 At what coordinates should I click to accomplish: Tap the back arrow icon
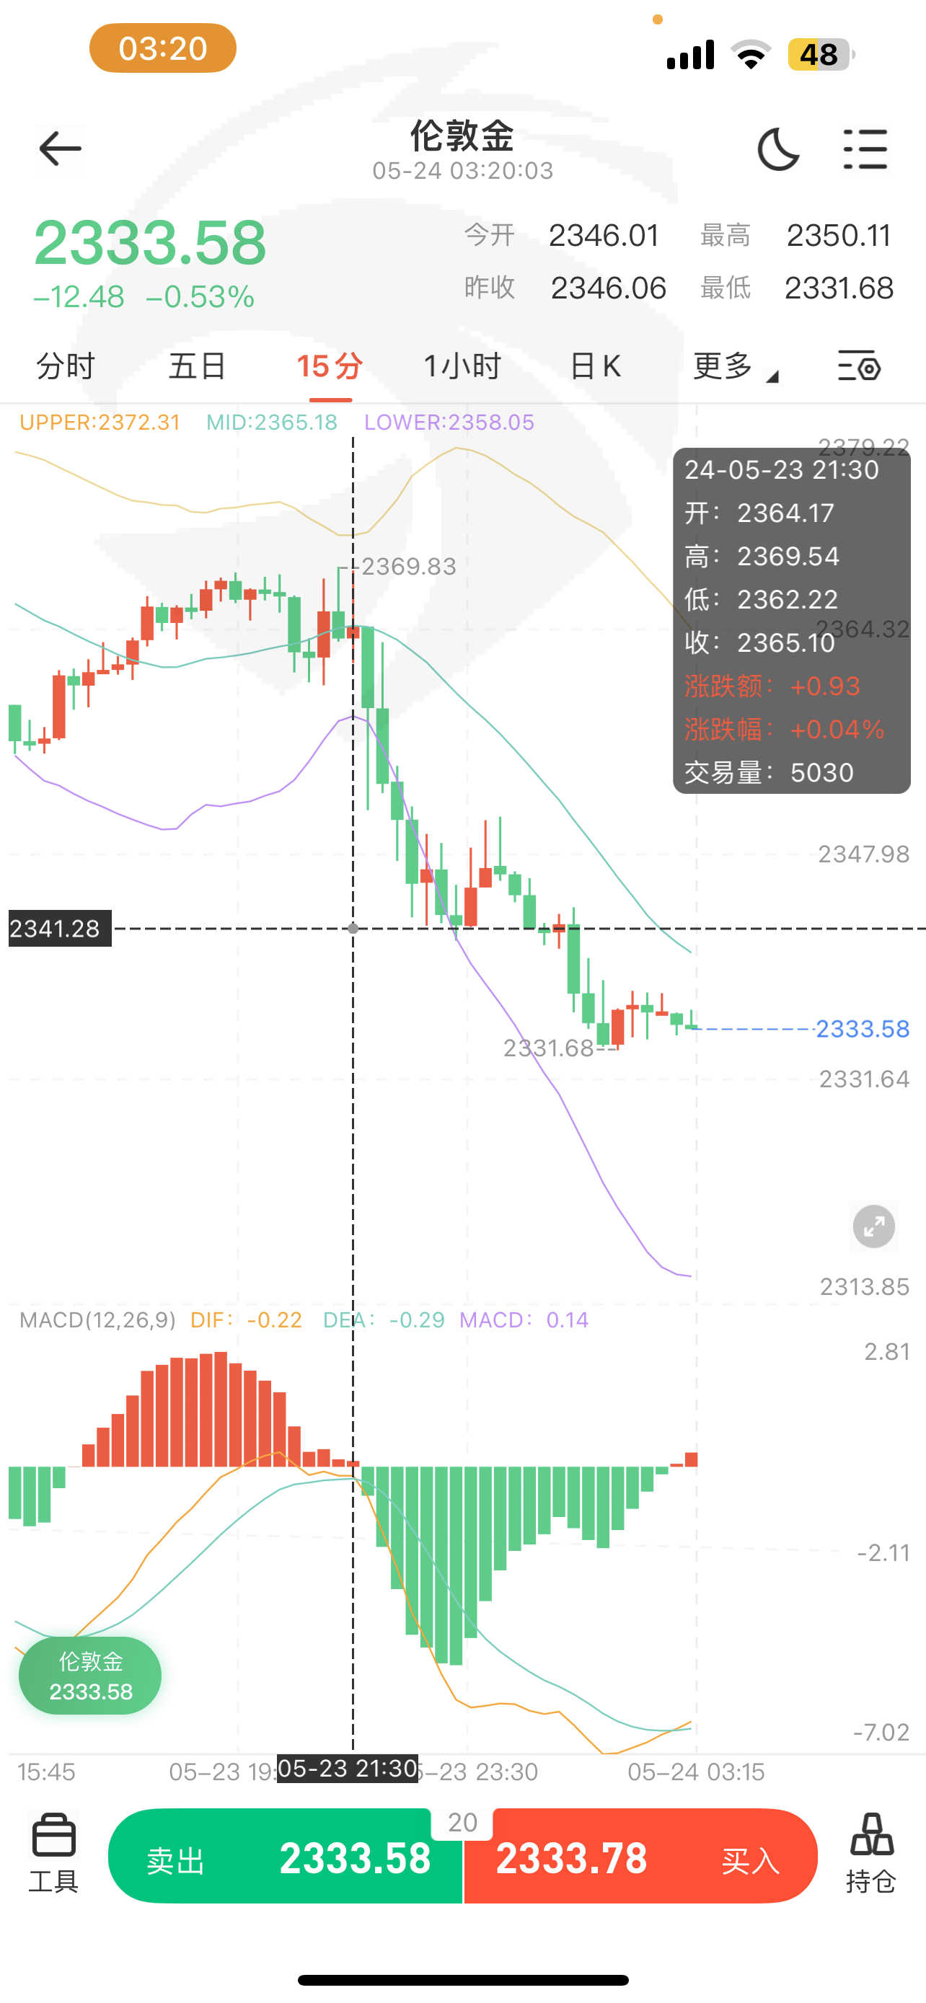pyautogui.click(x=60, y=149)
